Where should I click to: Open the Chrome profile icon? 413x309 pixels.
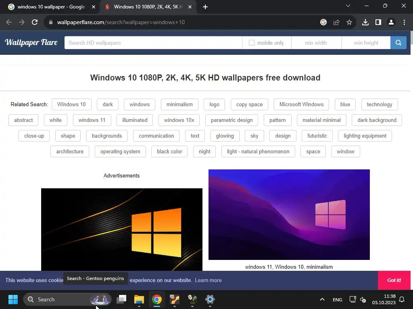pyautogui.click(x=391, y=23)
